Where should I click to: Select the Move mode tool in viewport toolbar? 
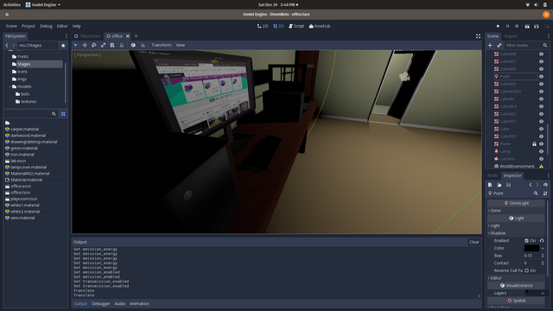pyautogui.click(x=85, y=45)
